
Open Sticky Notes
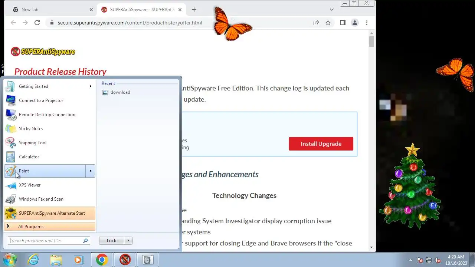(x=50, y=129)
